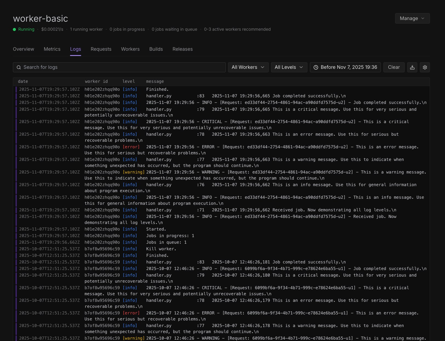Click the 0 jobs in progress text
This screenshot has height=341, width=445.
point(127,29)
